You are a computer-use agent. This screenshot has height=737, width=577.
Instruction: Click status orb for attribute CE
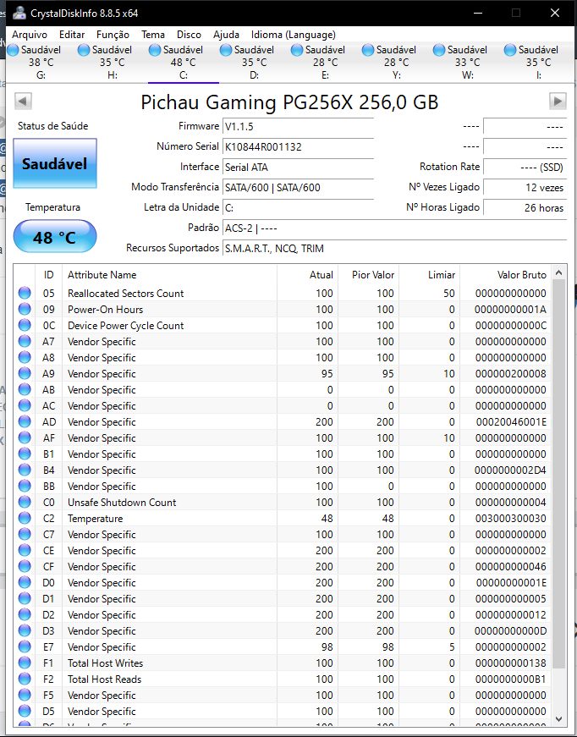(x=25, y=550)
